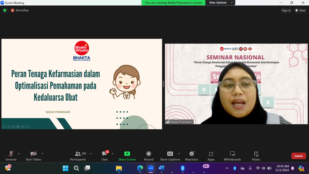Start video camera
Screen dimensions: 309x174
coord(33,156)
